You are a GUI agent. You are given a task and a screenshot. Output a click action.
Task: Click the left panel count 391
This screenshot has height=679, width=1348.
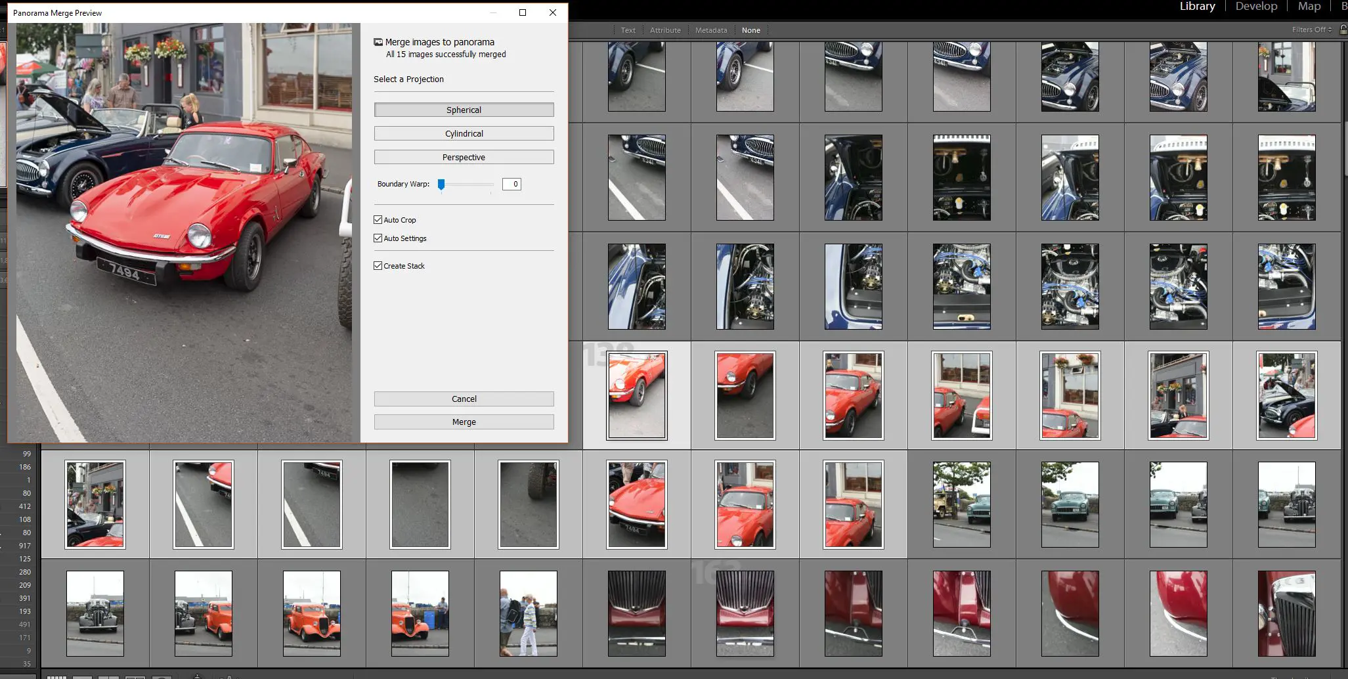[x=25, y=598]
